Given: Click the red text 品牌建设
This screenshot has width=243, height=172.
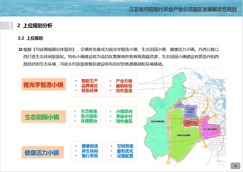Looking at the screenshot, I should pyautogui.click(x=90, y=86).
